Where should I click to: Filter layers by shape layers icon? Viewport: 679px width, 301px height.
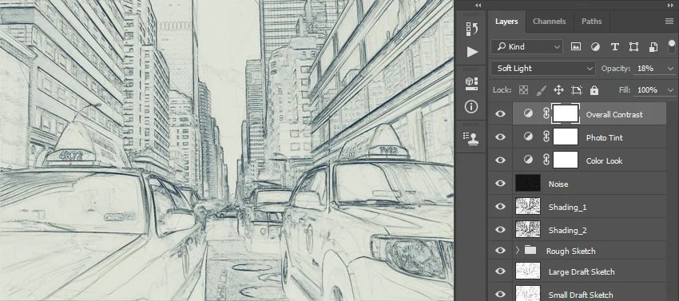tap(634, 47)
